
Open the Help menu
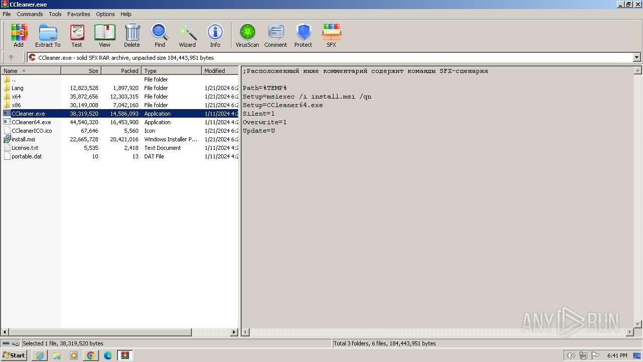[126, 14]
